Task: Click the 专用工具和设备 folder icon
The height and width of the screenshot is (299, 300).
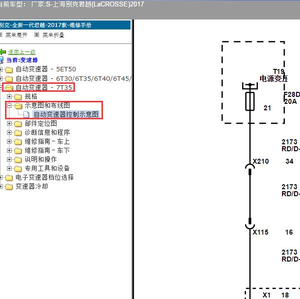Action: (18, 169)
